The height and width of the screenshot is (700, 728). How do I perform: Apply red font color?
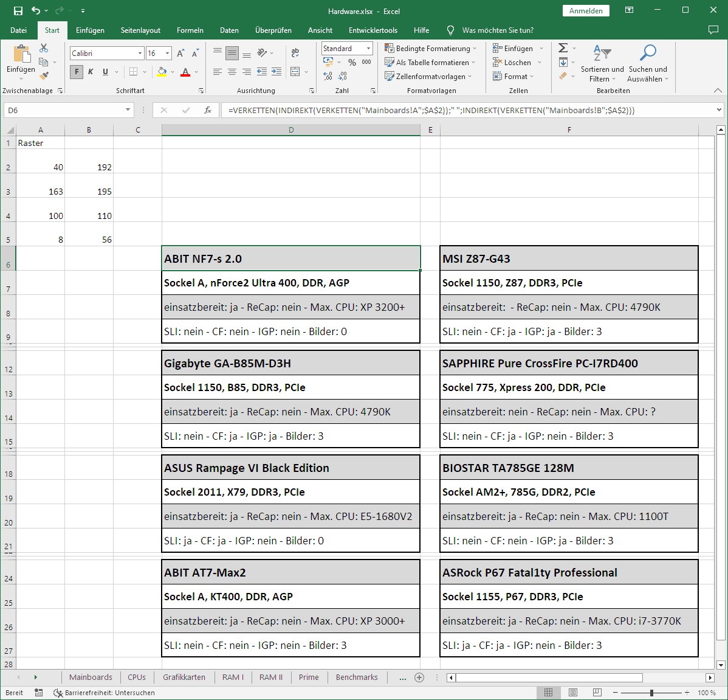pyautogui.click(x=185, y=72)
